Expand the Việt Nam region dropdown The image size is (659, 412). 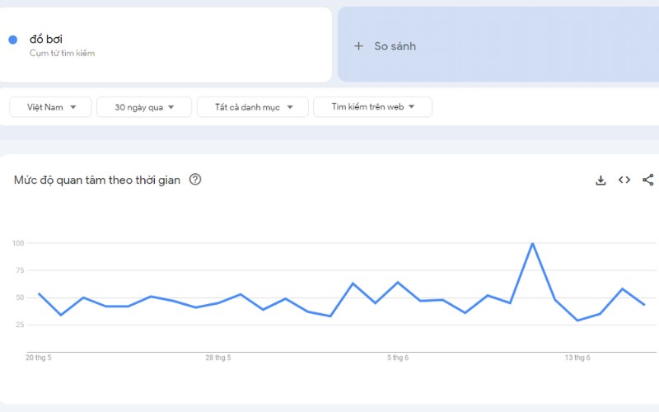pyautogui.click(x=52, y=107)
